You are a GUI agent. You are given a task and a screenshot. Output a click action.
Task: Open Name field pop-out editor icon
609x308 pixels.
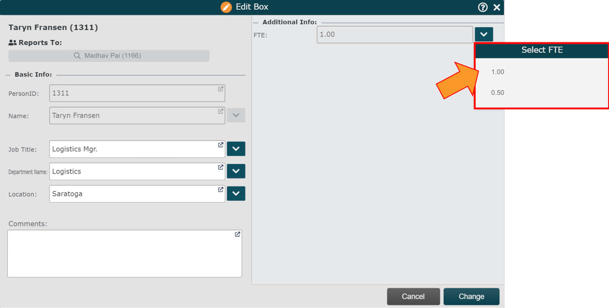pyautogui.click(x=220, y=111)
